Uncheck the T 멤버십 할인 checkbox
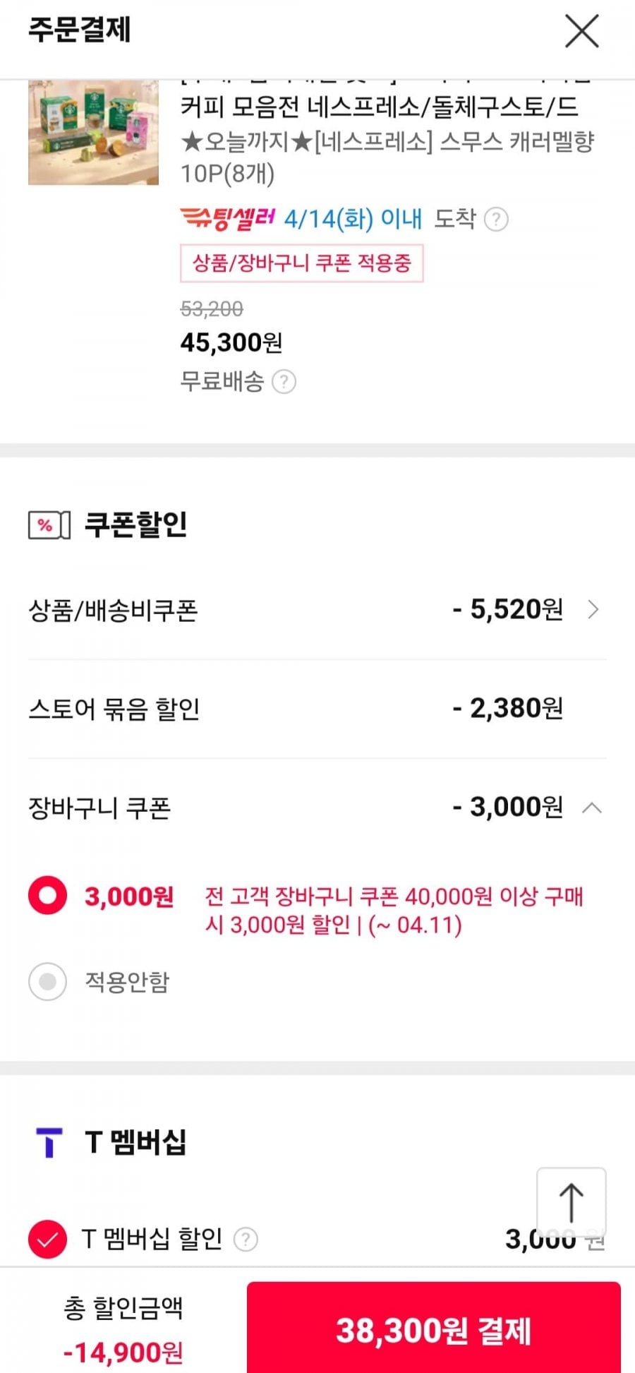The image size is (635, 1373). (x=47, y=1239)
